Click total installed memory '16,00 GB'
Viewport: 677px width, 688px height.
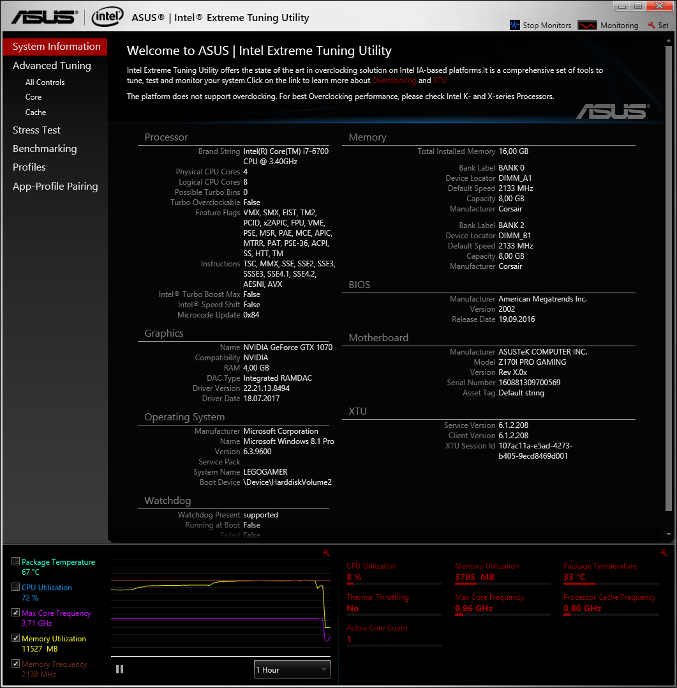[513, 151]
